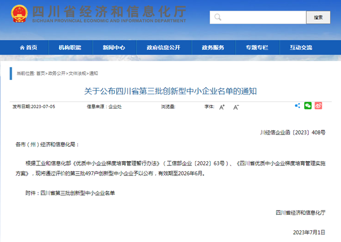Screen dimensions: 341x242
Task: Click the 信息来源：企业处 text
Action: [x=104, y=106]
